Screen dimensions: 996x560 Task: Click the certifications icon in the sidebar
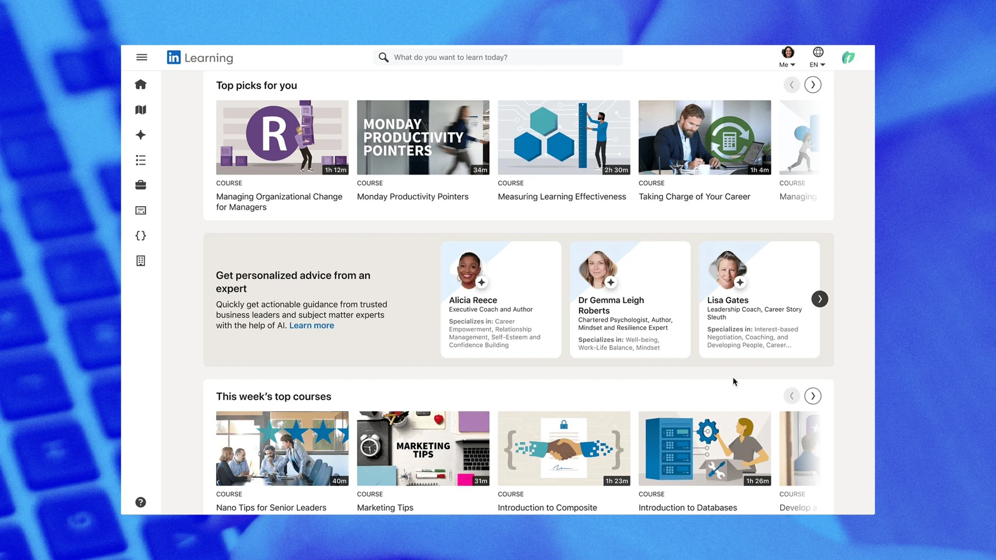(141, 210)
